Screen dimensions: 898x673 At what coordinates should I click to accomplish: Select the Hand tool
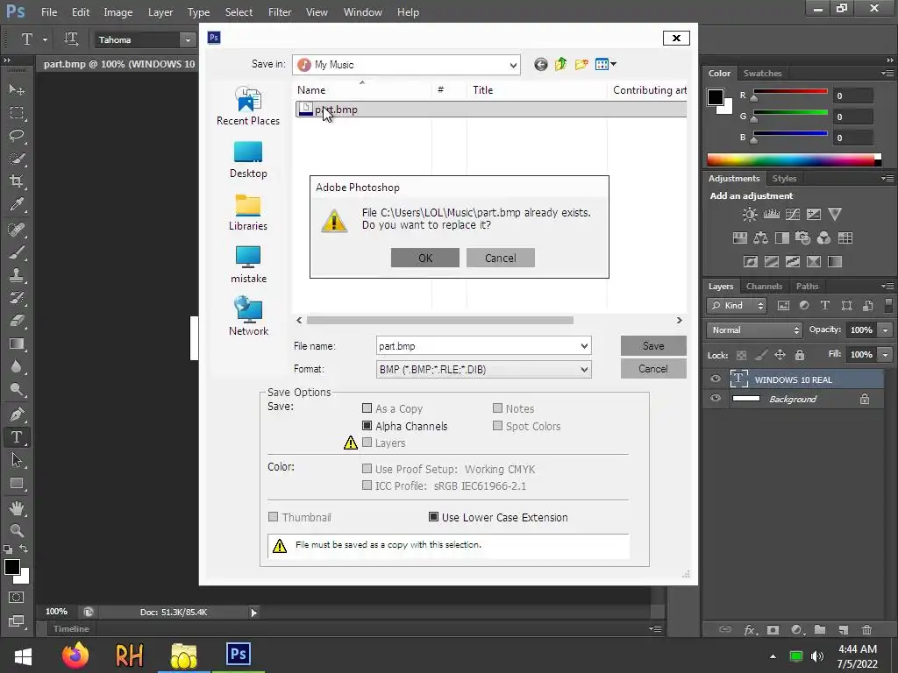coord(17,508)
